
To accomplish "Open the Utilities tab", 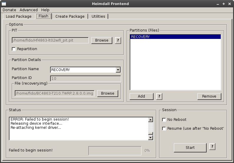I will [98, 17].
